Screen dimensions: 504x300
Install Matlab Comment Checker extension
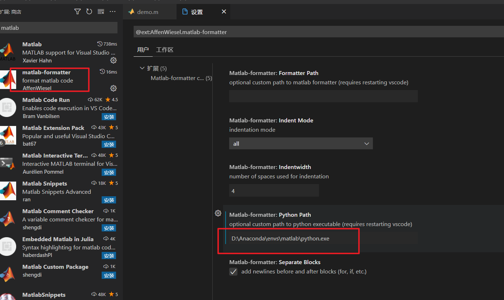tap(109, 228)
